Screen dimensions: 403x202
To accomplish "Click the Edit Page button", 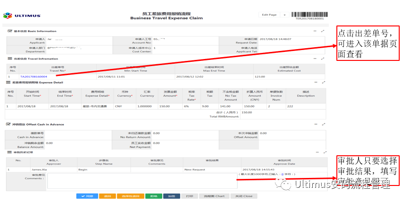I will point(269,15).
